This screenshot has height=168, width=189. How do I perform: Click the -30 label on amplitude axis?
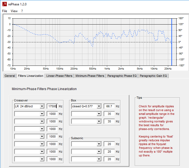tap(9, 42)
